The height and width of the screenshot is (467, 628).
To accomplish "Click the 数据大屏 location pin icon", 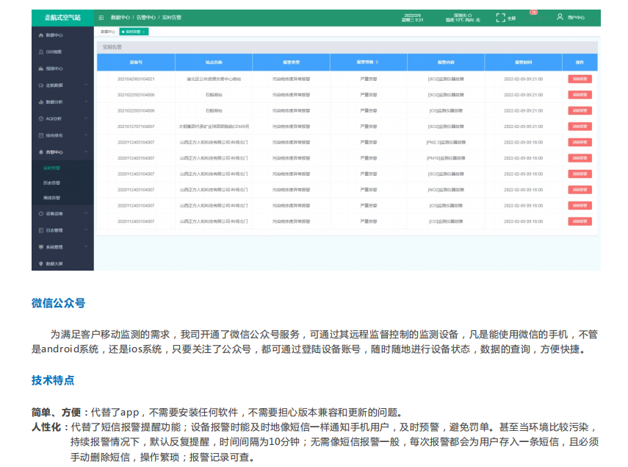I will (x=41, y=264).
